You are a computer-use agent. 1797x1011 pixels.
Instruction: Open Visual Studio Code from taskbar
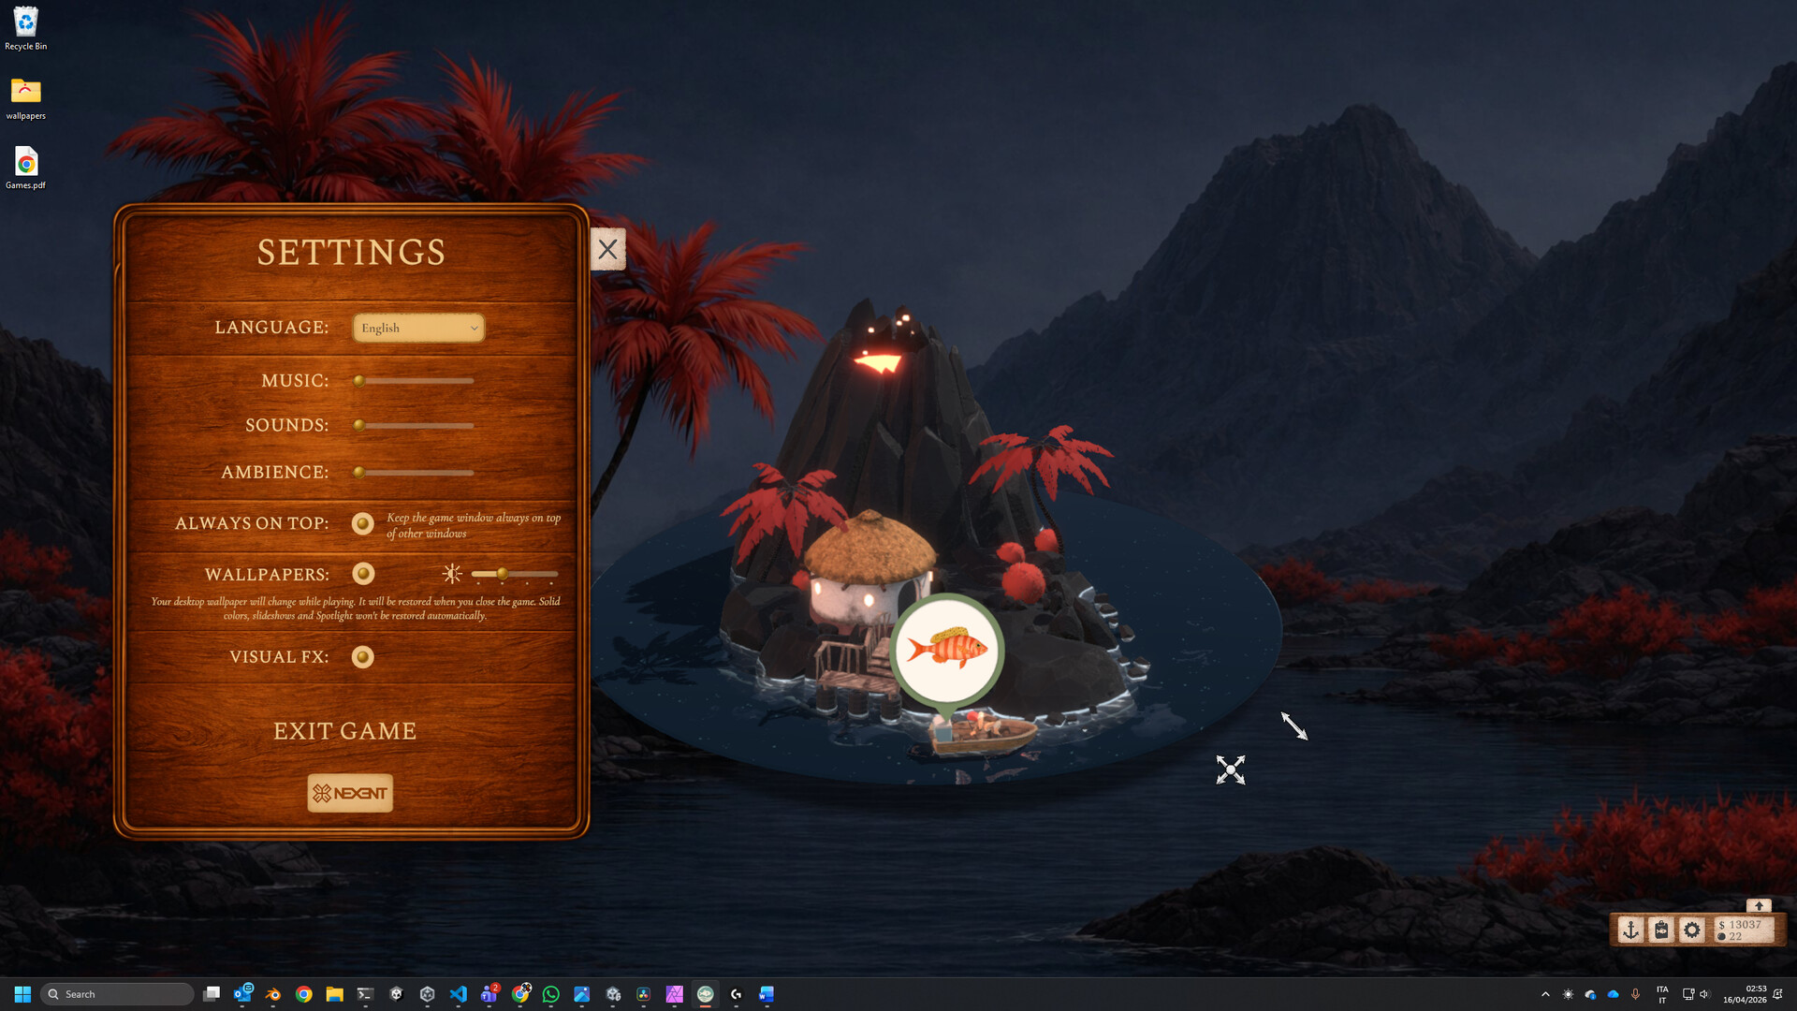point(458,994)
